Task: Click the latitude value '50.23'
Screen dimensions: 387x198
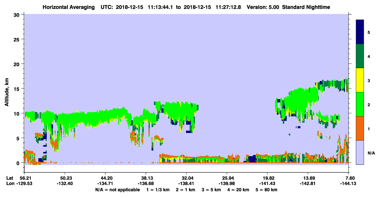Action: [65, 178]
